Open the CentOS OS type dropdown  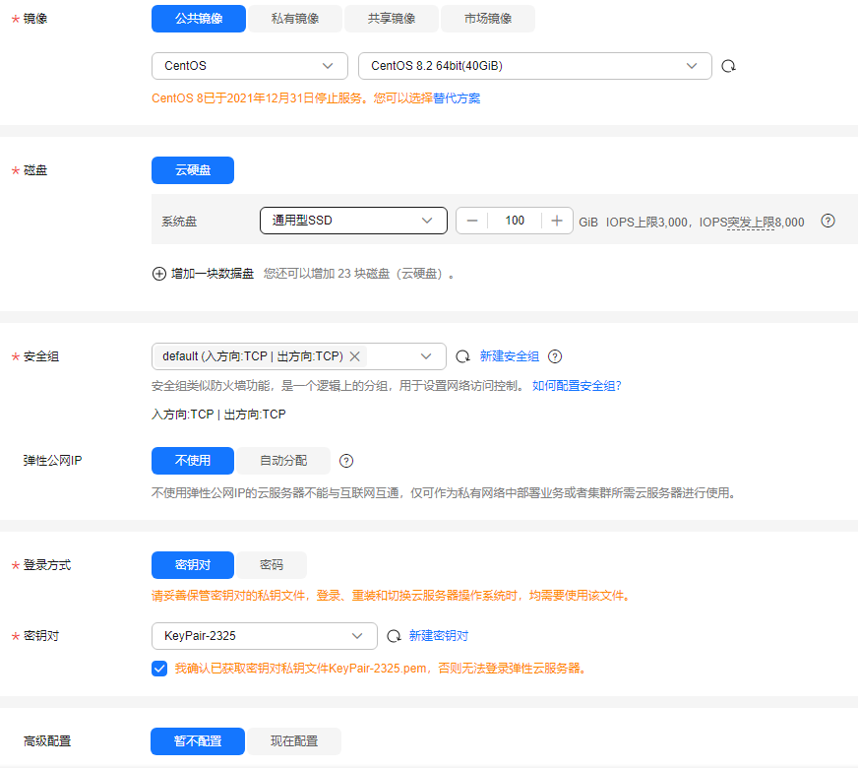pyautogui.click(x=250, y=66)
